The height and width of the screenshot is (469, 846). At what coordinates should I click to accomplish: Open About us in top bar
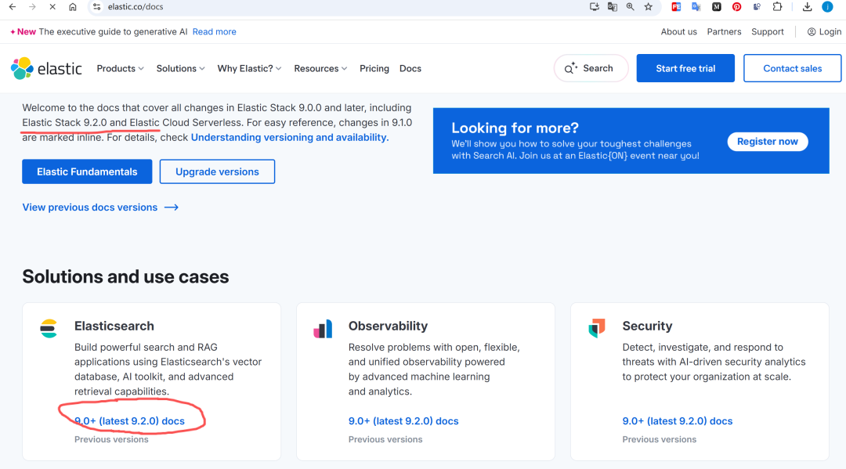click(x=678, y=32)
